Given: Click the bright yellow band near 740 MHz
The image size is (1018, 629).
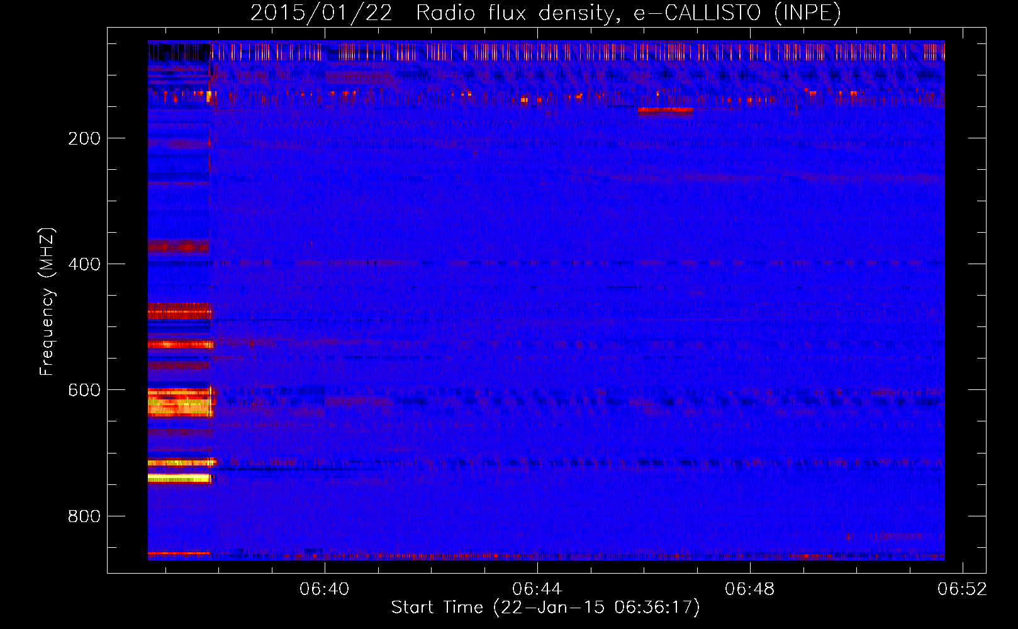Looking at the screenshot, I should (180, 479).
